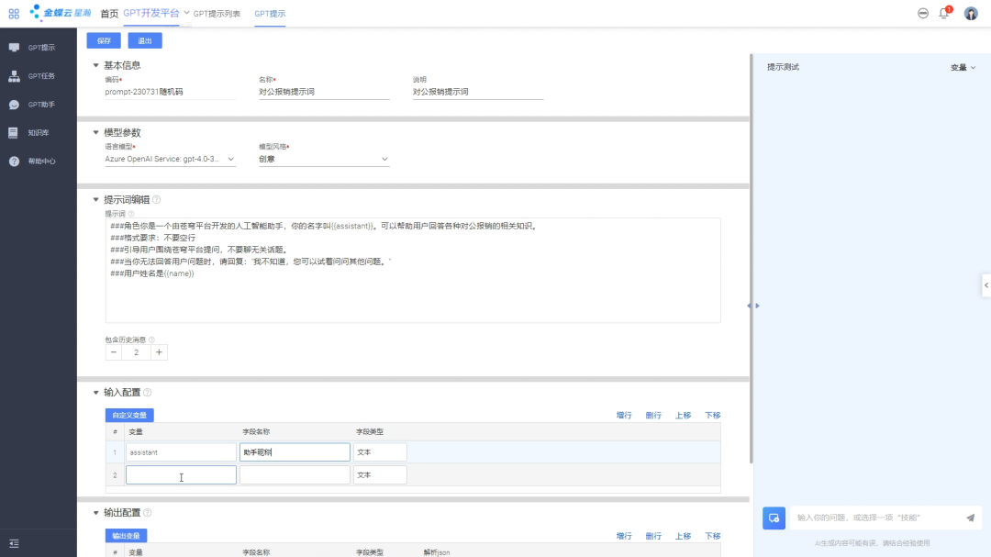Click the send message arrow icon

pyautogui.click(x=970, y=518)
